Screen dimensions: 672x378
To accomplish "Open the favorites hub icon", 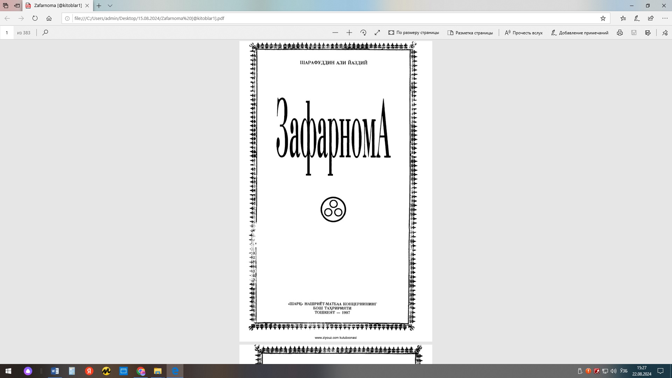I will 623,18.
